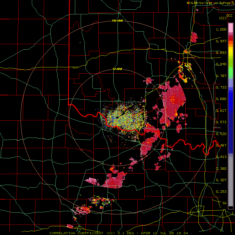Select the 0.413 scale value
The width and height of the screenshot is (235, 235).
221,157
